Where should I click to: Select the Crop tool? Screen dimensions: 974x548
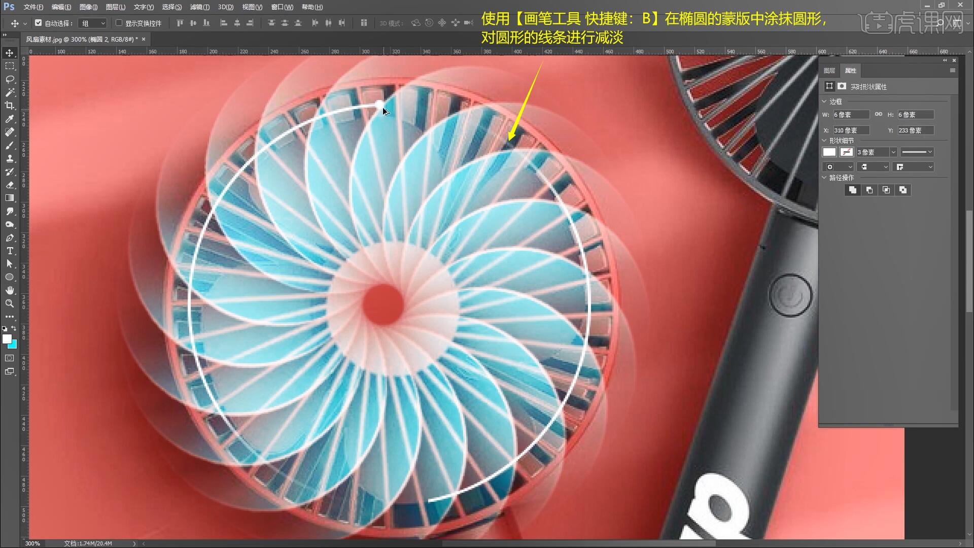click(x=10, y=106)
